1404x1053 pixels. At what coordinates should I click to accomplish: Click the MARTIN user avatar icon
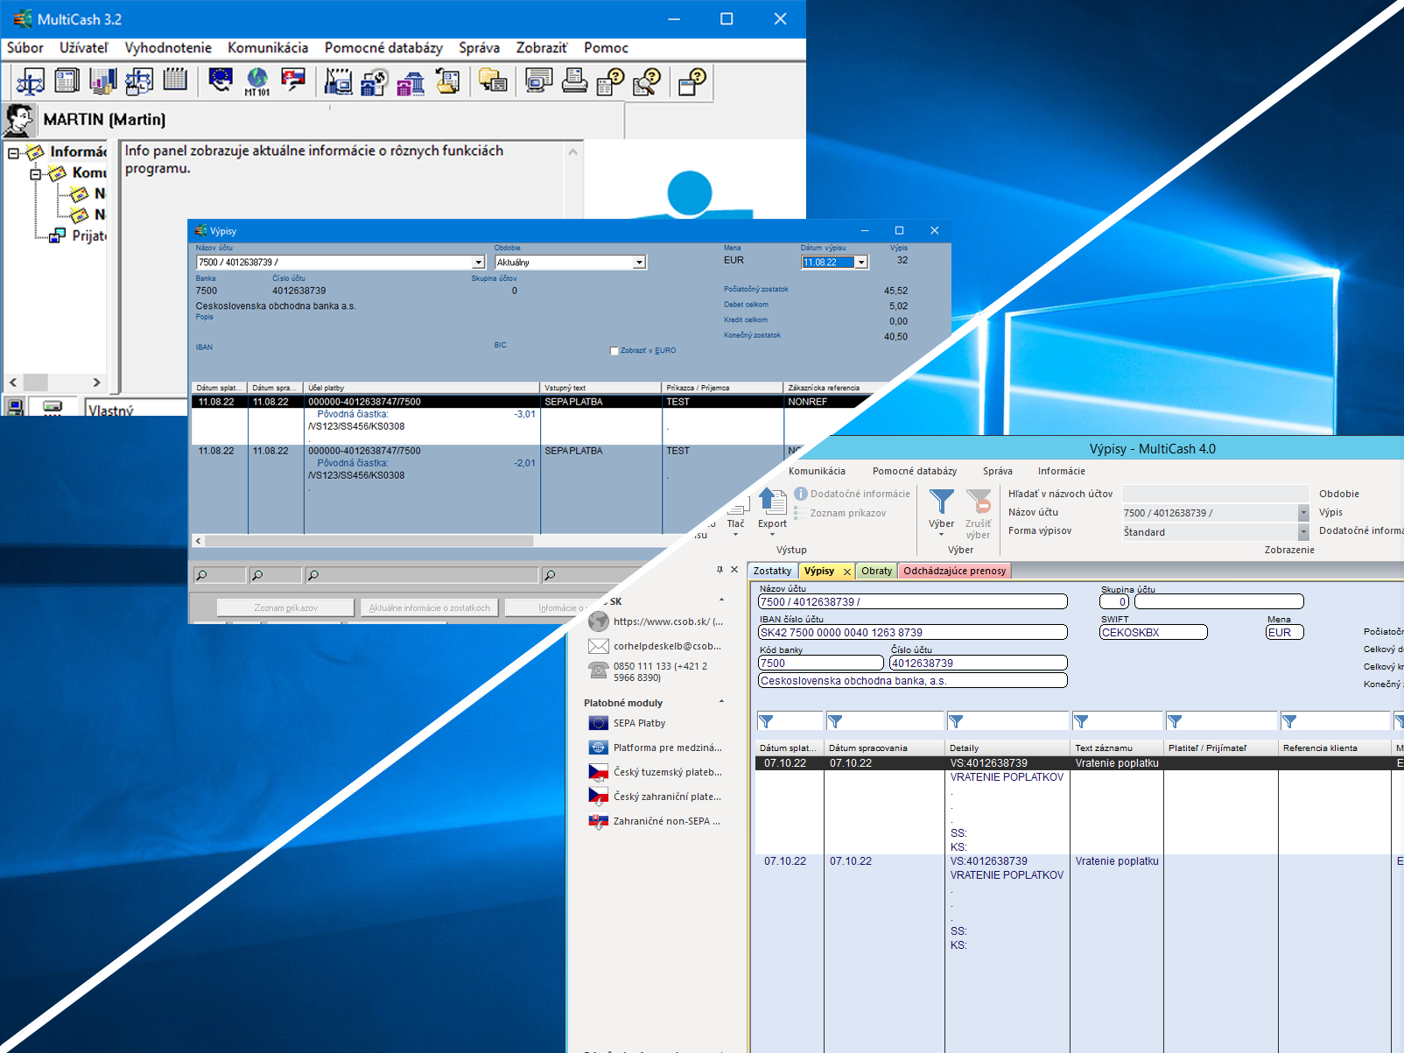click(x=18, y=119)
